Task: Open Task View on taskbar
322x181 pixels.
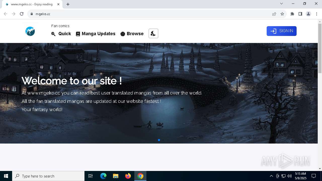Action: [x=91, y=176]
